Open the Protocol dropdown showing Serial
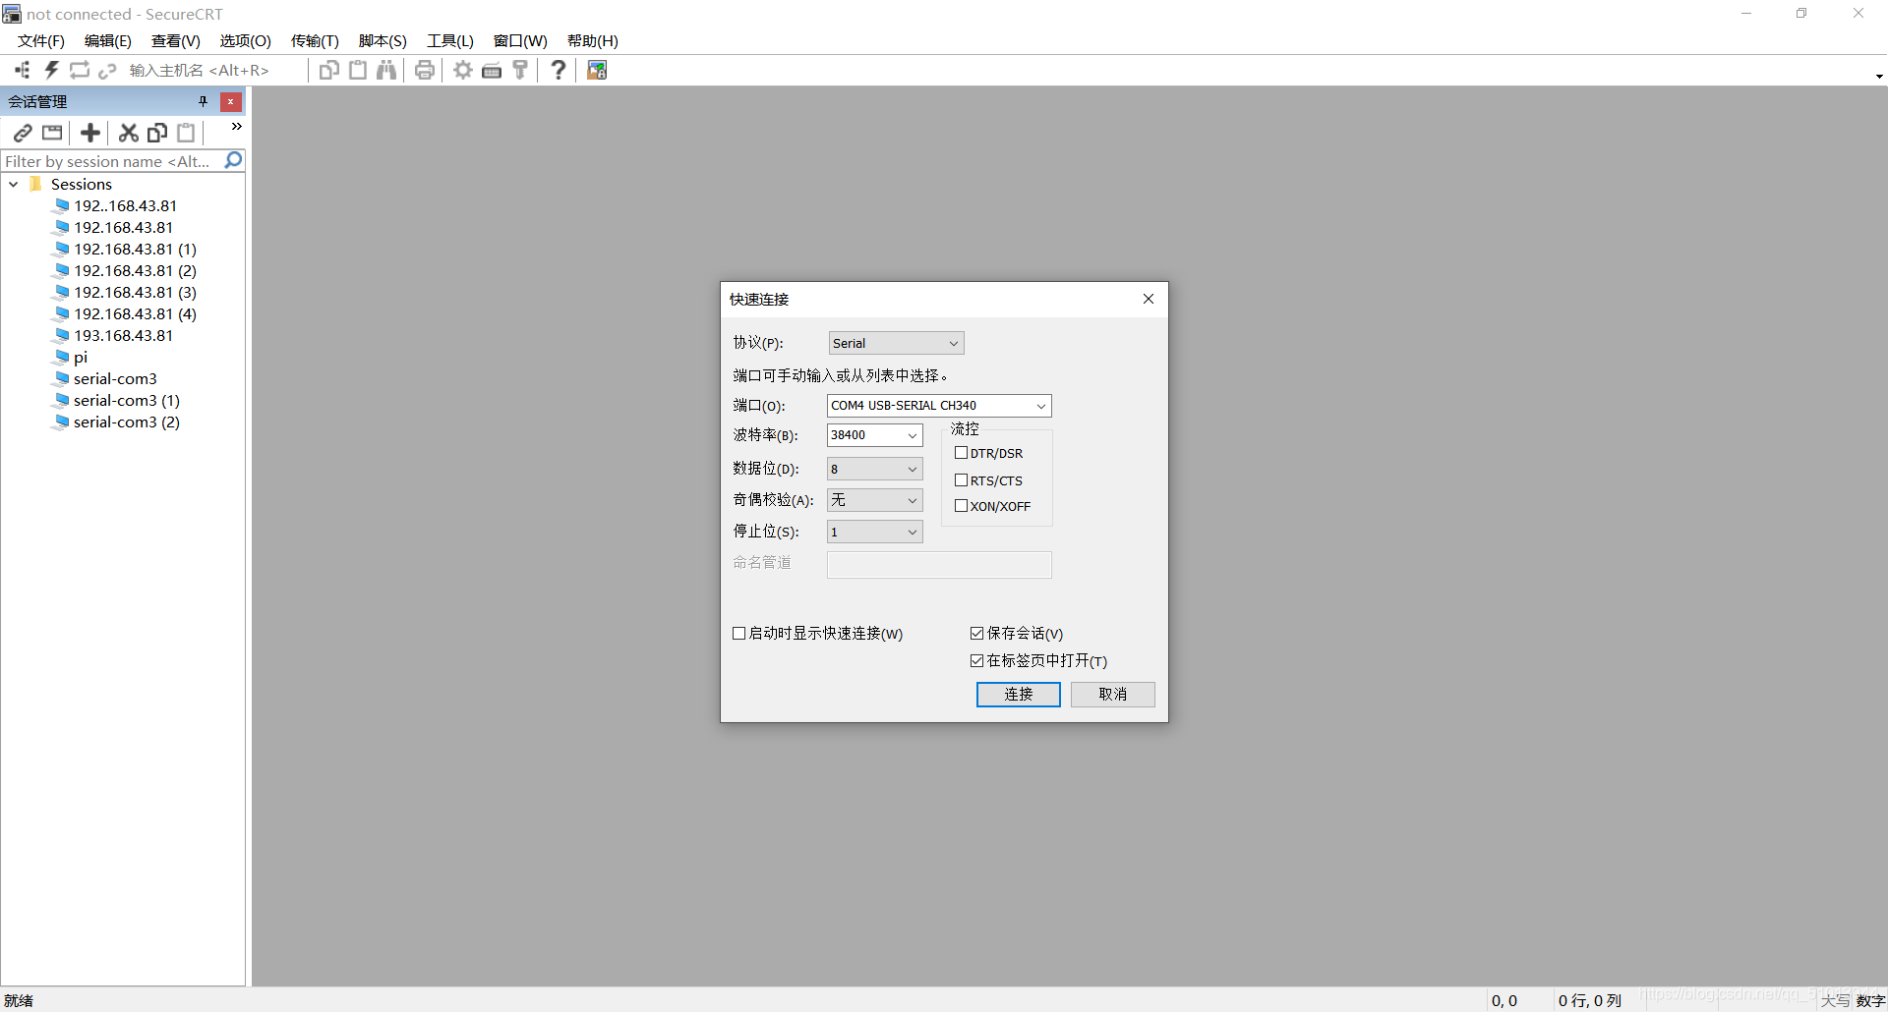 pyautogui.click(x=896, y=343)
